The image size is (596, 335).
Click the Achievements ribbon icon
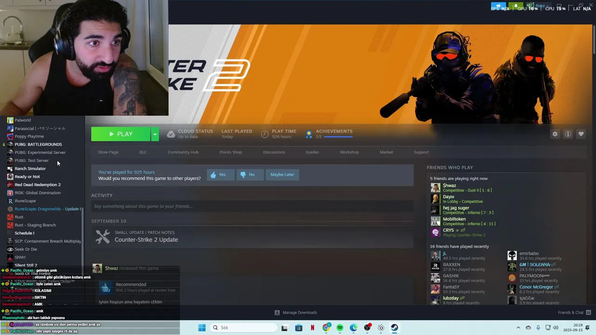pyautogui.click(x=308, y=134)
